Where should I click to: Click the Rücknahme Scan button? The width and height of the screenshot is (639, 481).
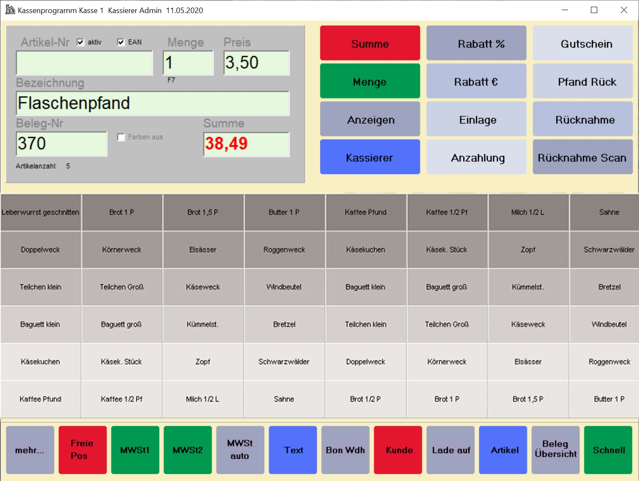tap(582, 157)
